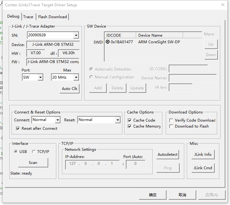The width and height of the screenshot is (230, 205).
Task: Disable the Cache Code checkbox
Action: click(130, 120)
